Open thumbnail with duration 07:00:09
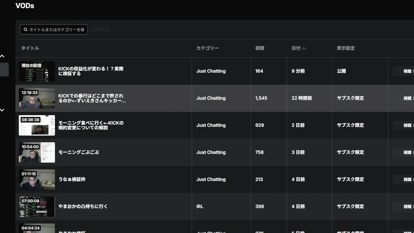Screen dimensions: 414x233 pyautogui.click(x=37, y=206)
